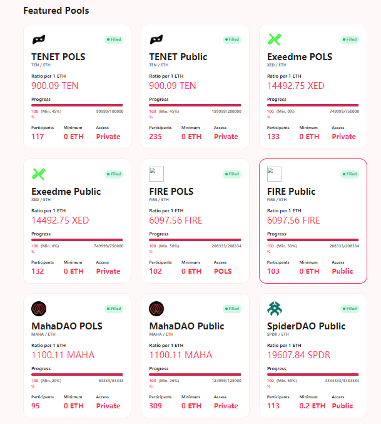The width and height of the screenshot is (381, 424).
Task: Open the SpiderDAO Public pool title
Action: point(306,326)
